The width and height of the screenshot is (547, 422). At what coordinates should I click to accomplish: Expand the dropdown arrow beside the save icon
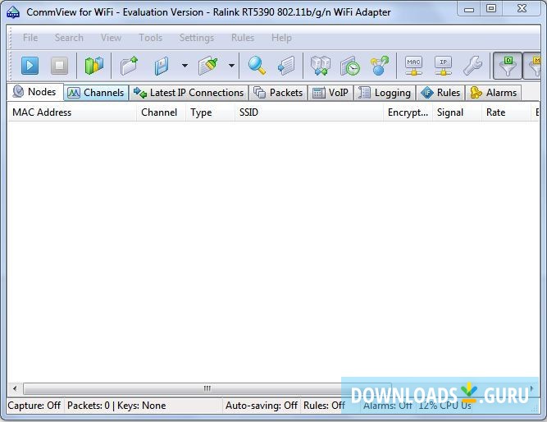[x=185, y=66]
